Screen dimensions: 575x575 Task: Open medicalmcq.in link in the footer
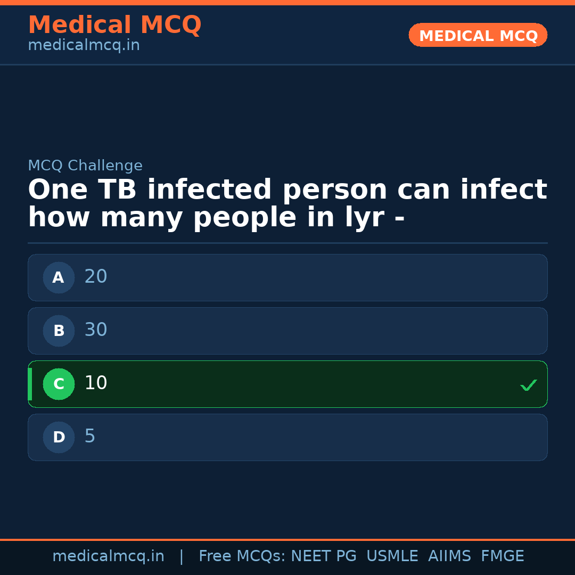tap(108, 556)
